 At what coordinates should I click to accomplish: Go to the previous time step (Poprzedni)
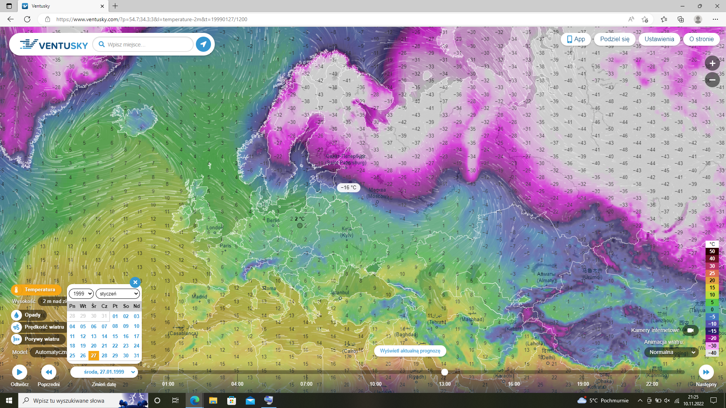point(49,372)
